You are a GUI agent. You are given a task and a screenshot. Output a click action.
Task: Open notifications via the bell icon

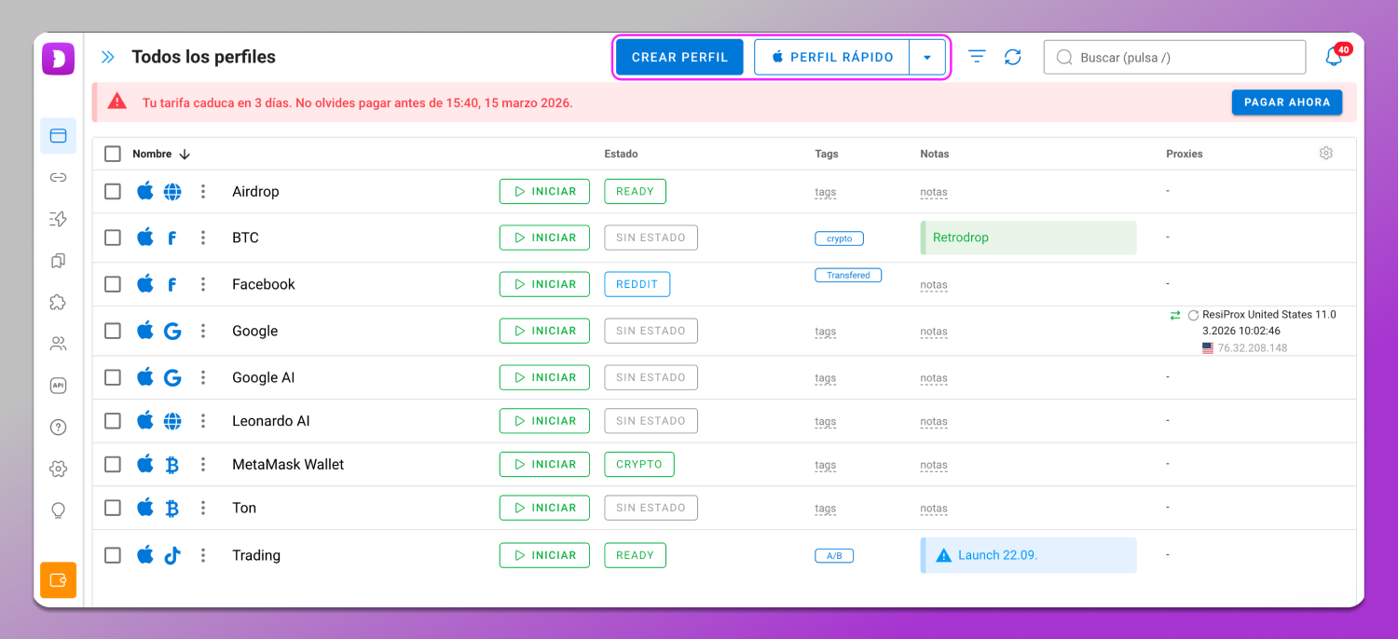coord(1333,57)
